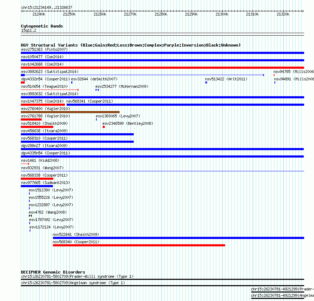The image size is (314, 301).
Task: Open esv3892632 (Suktitipat2014) variant label
Action: click(50, 94)
